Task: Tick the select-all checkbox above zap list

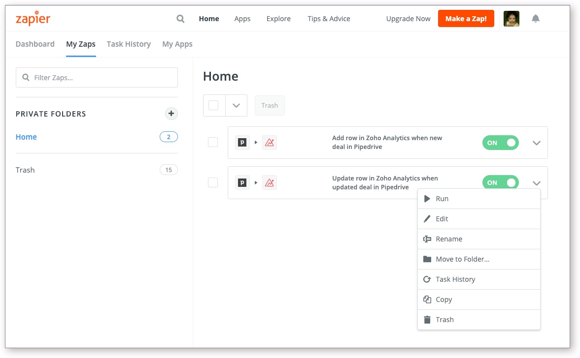Action: (213, 105)
